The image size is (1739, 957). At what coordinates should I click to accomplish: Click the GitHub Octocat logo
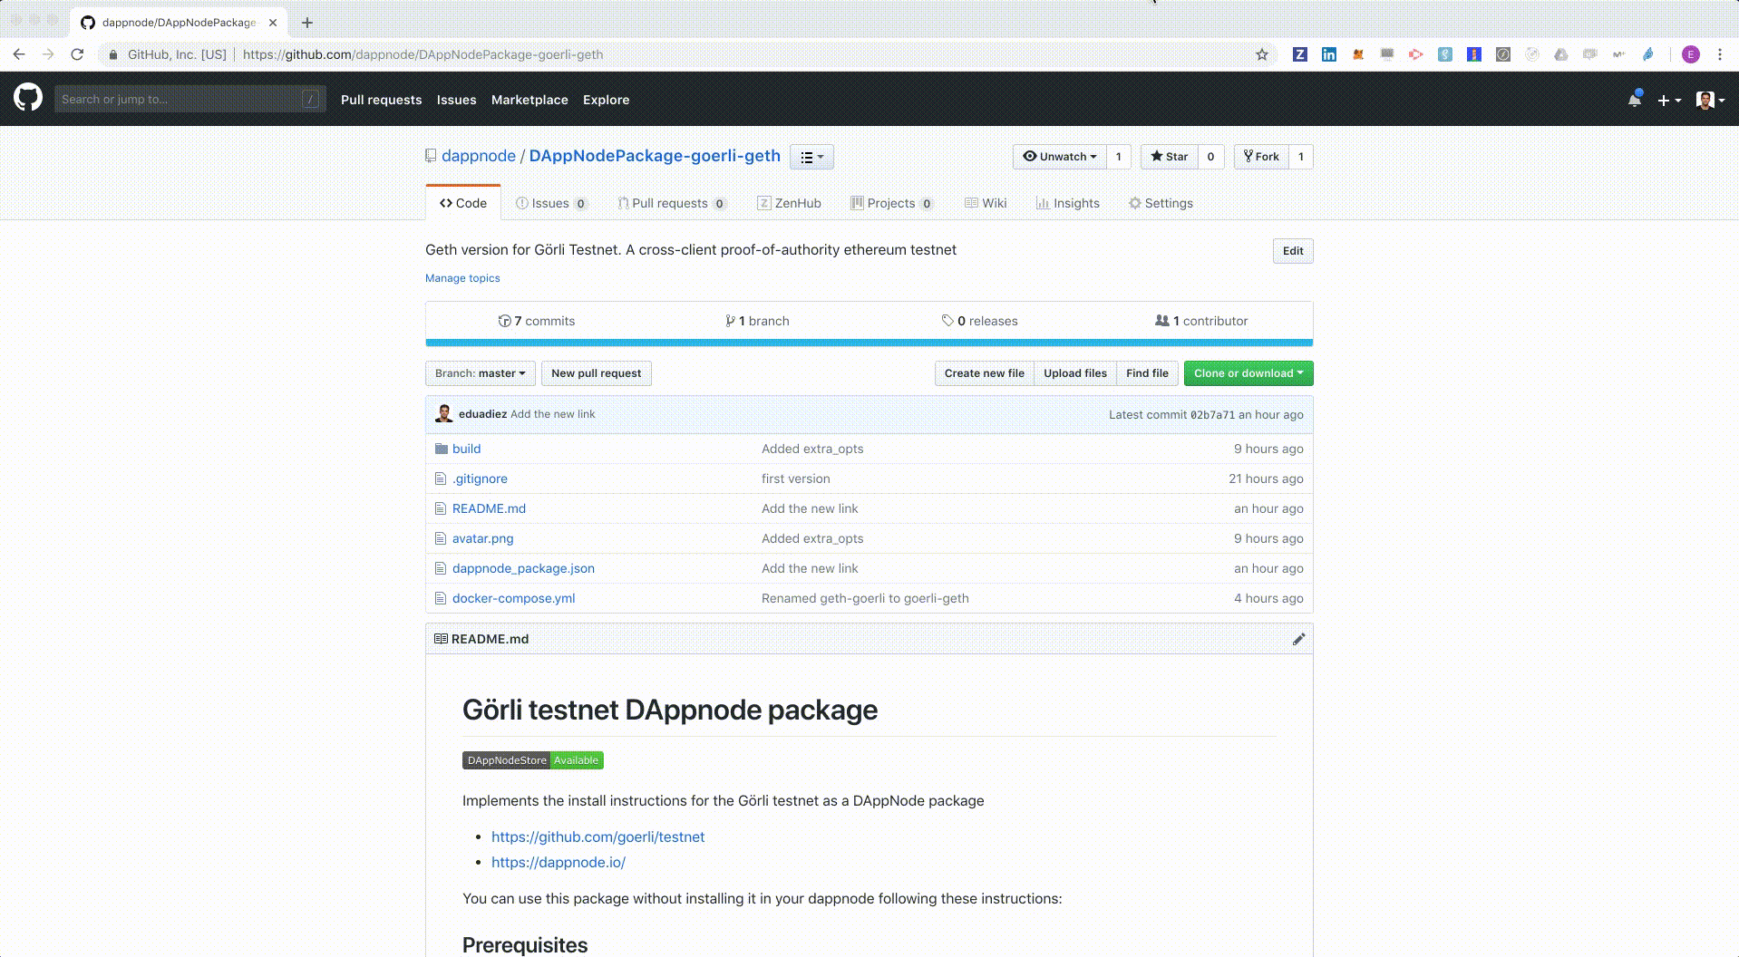pyautogui.click(x=28, y=98)
